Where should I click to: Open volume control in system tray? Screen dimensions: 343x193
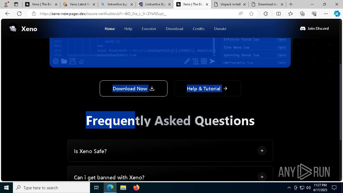click(308, 188)
